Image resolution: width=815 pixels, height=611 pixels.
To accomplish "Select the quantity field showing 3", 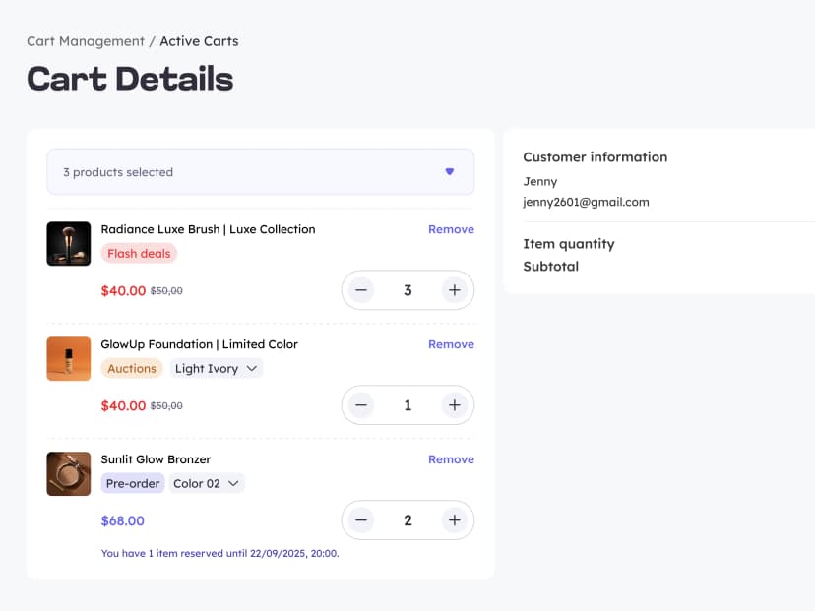I will pos(407,290).
